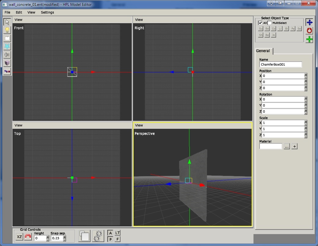Screen dimensions: 318x246
Task: Switch to the red rotate mode
Action: (x=309, y=31)
